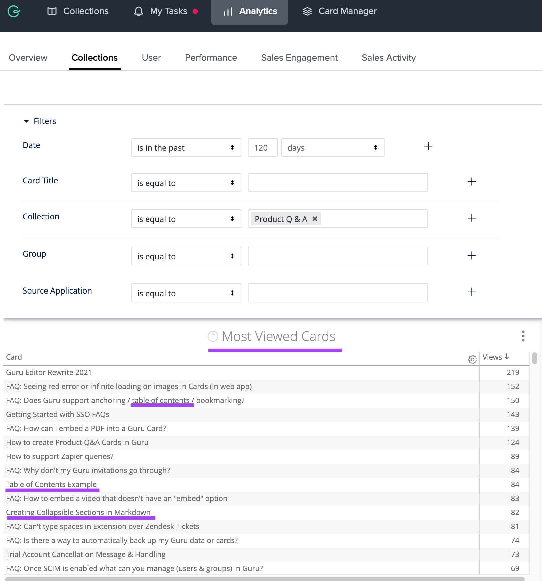
Task: Click the 219 views value
Action: [x=513, y=372]
